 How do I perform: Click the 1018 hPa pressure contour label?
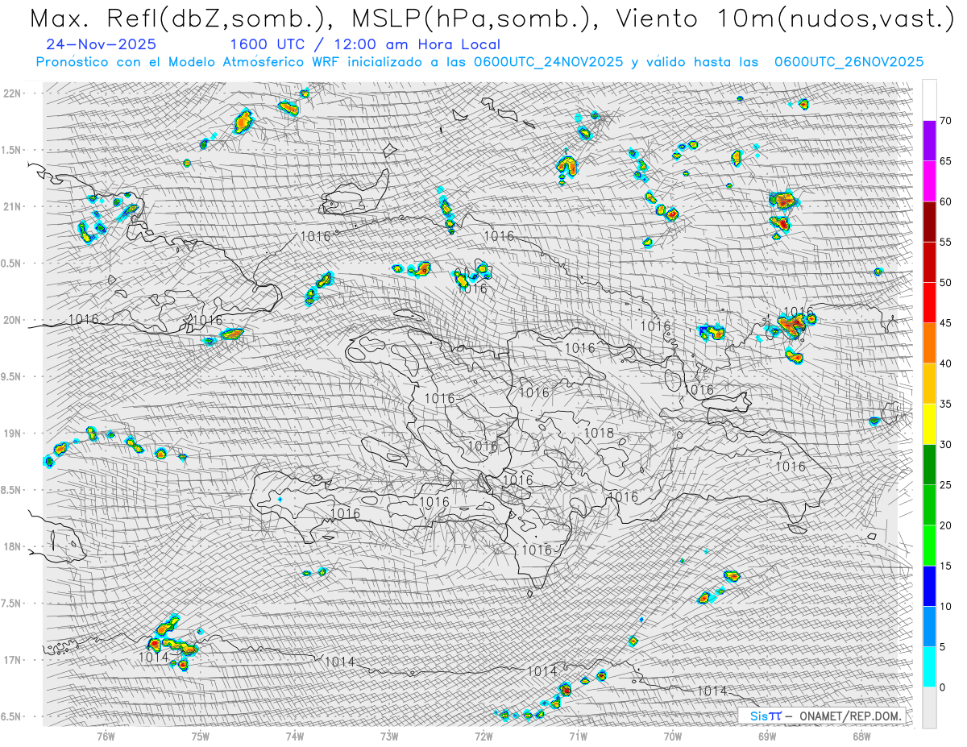pos(599,433)
